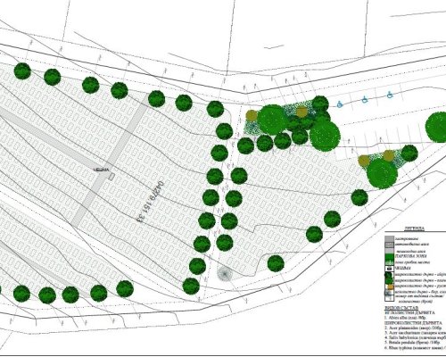This screenshot has height=357, width=446.
Task: Click the Rhus typhina species entry
Action: click(415, 348)
